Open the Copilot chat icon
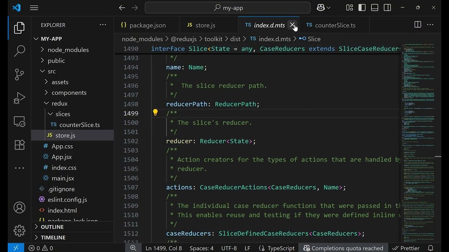 pos(321,8)
